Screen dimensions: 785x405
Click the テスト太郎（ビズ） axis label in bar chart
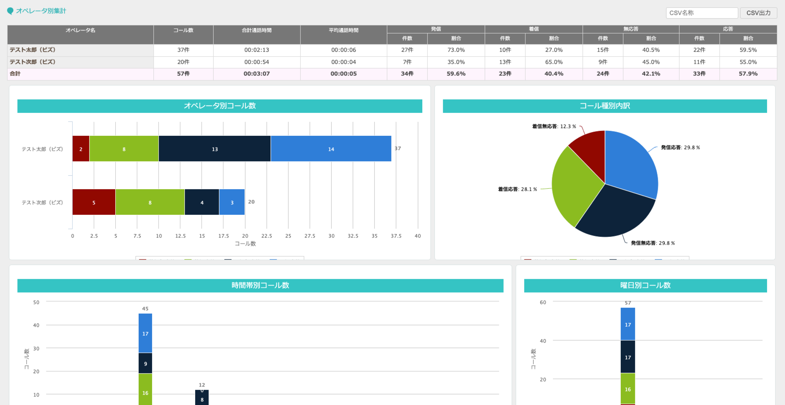(42, 149)
